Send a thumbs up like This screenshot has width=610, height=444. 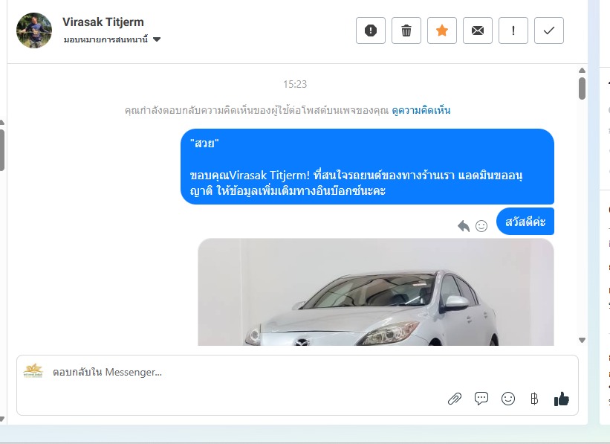(562, 399)
